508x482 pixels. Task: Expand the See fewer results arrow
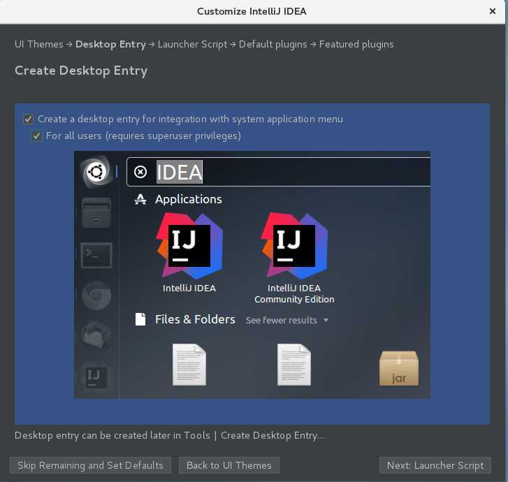326,321
